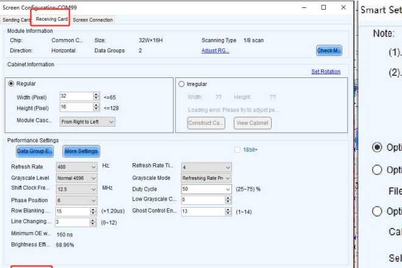The width and height of the screenshot is (402, 268).
Task: Expand the Grayscale Level dropdown
Action: pyautogui.click(x=76, y=178)
